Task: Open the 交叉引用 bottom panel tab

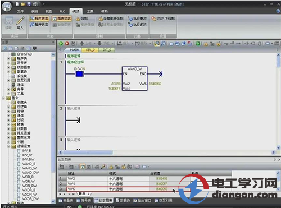Action: [164, 201]
